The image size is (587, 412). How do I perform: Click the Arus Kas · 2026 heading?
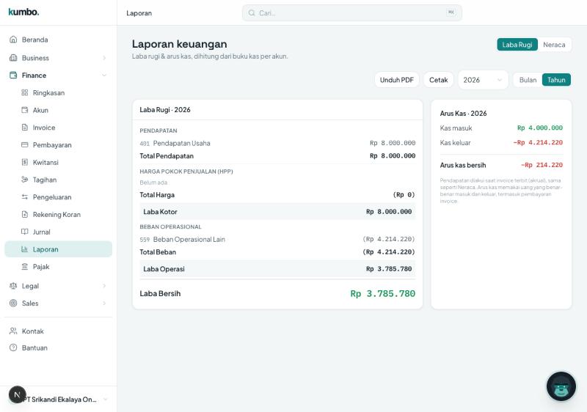point(463,114)
